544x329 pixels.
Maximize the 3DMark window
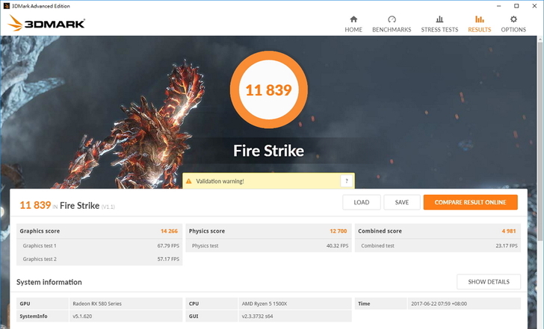pos(516,5)
